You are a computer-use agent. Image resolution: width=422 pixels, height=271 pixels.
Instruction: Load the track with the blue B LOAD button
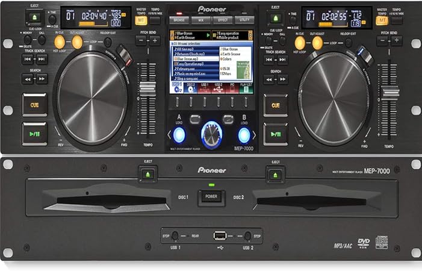[x=244, y=135]
